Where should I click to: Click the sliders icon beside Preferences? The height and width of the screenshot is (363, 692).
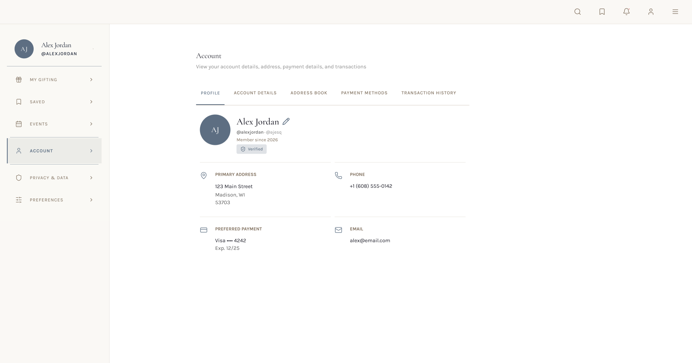[19, 200]
